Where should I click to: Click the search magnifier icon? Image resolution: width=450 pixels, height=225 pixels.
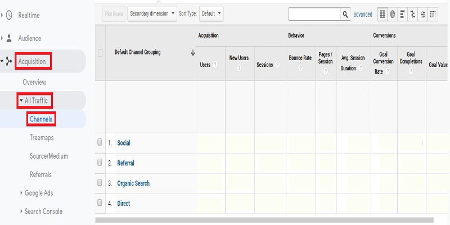[345, 14]
